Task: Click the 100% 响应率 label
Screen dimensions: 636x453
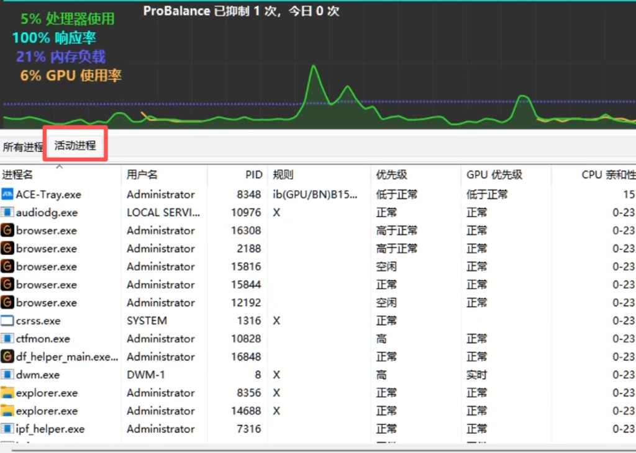Action: click(x=54, y=38)
